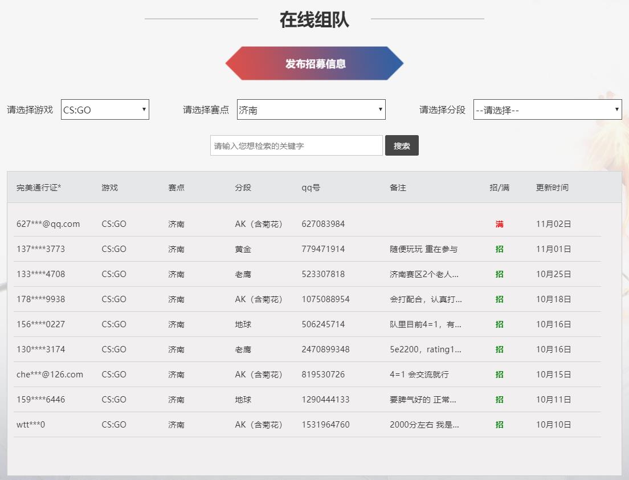The image size is (629, 480).
Task: Click the green 招 link for QQ 779471914
Action: pos(500,249)
